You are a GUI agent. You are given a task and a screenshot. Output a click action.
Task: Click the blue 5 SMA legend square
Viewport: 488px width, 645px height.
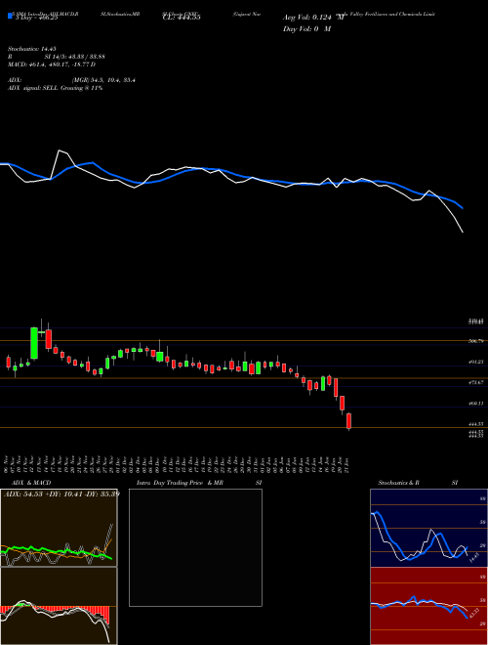(10, 16)
